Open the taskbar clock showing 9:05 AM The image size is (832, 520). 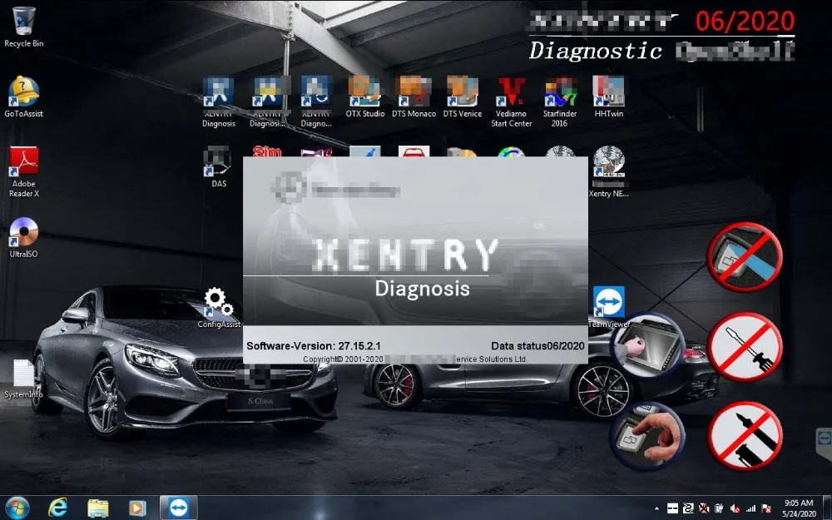click(799, 508)
